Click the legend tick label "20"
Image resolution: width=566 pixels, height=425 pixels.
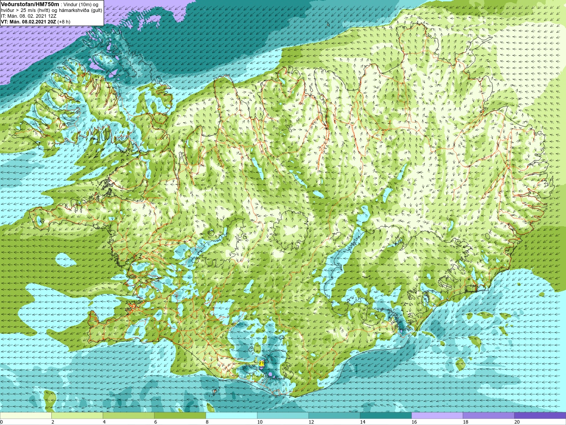(x=517, y=422)
